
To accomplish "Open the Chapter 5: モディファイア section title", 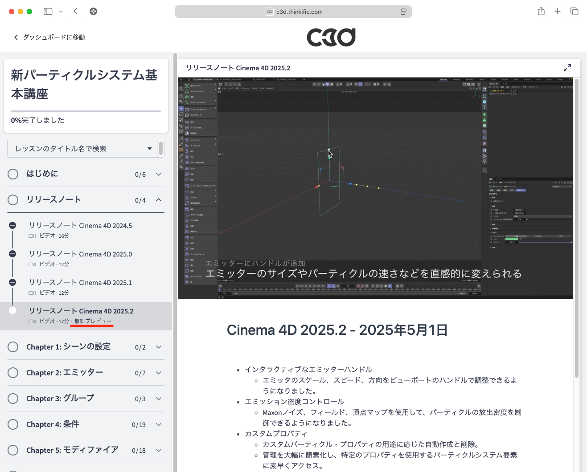I will [72, 450].
